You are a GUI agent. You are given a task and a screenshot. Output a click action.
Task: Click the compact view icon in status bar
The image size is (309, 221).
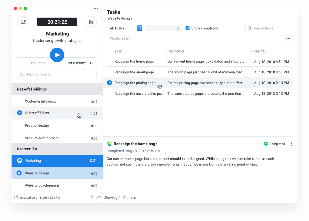pos(92,197)
